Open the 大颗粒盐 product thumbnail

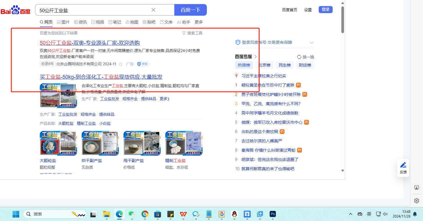pos(58,143)
